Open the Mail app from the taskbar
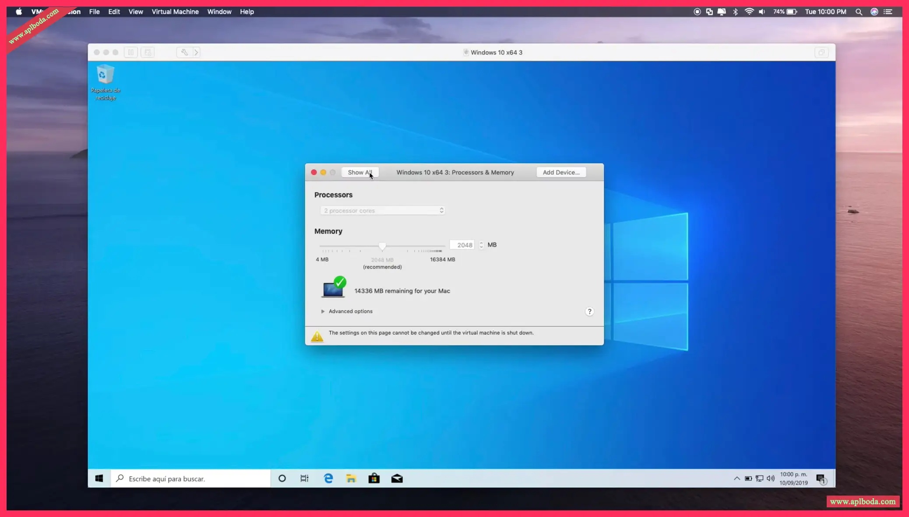909x517 pixels. 397,479
